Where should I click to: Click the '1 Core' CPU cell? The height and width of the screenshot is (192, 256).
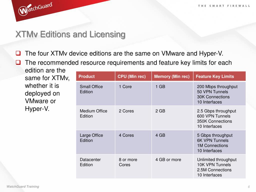pyautogui.click(x=133, y=93)
